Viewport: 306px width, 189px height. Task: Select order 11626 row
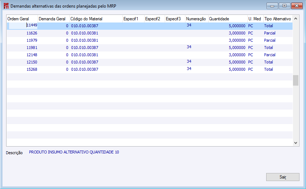pos(150,33)
